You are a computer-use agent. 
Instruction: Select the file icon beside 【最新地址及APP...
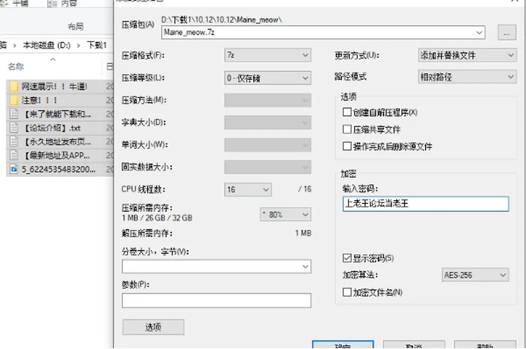click(14, 155)
